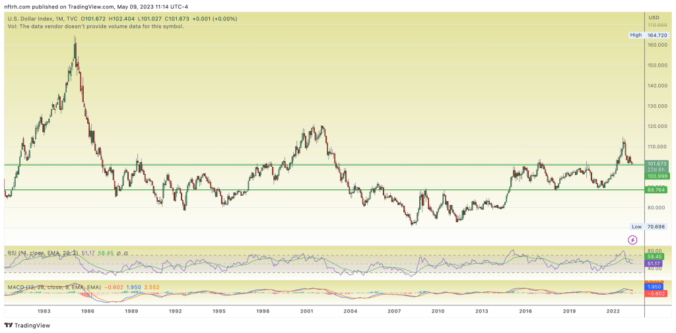Click the Vol data vendor notice

(95, 26)
